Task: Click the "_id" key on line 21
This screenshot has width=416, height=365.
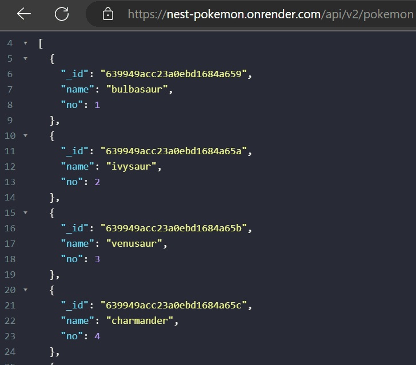Action: (x=74, y=306)
